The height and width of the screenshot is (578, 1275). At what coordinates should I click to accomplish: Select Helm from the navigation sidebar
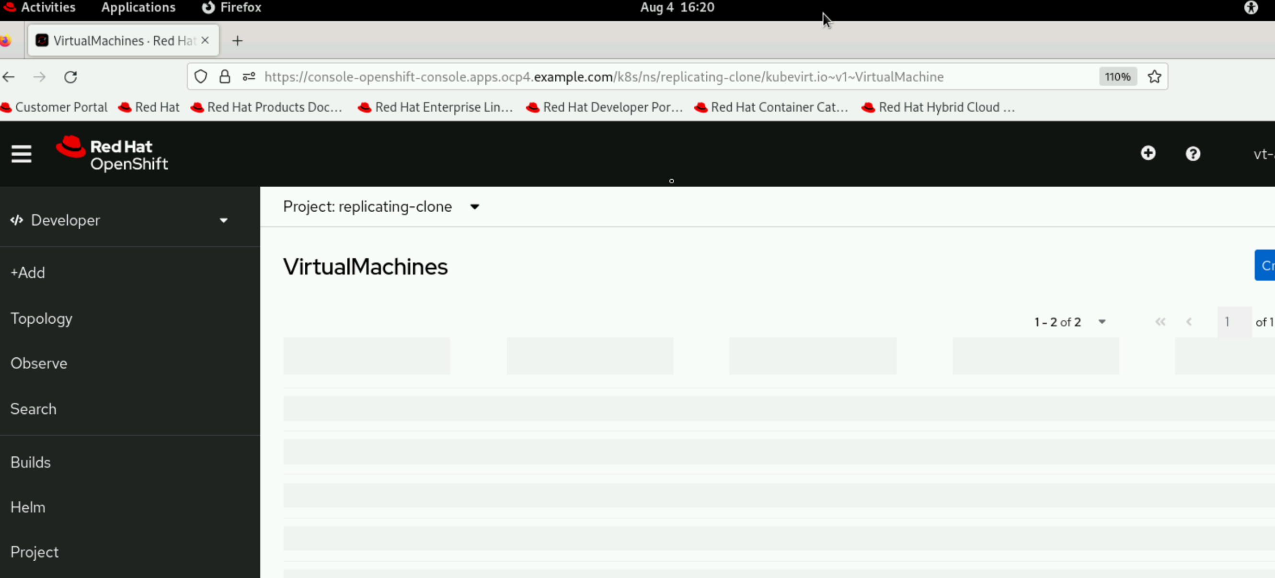point(28,507)
